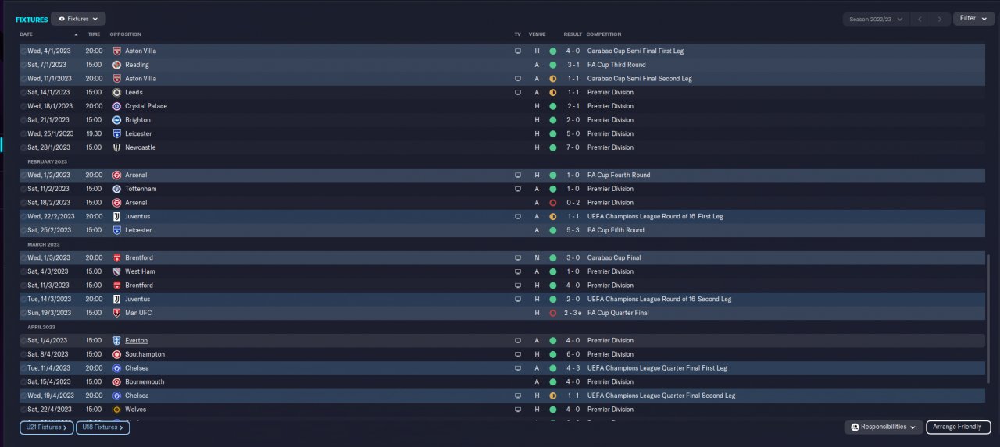This screenshot has width=1000, height=447.
Task: Open the Responsibilities dropdown
Action: [x=883, y=427]
